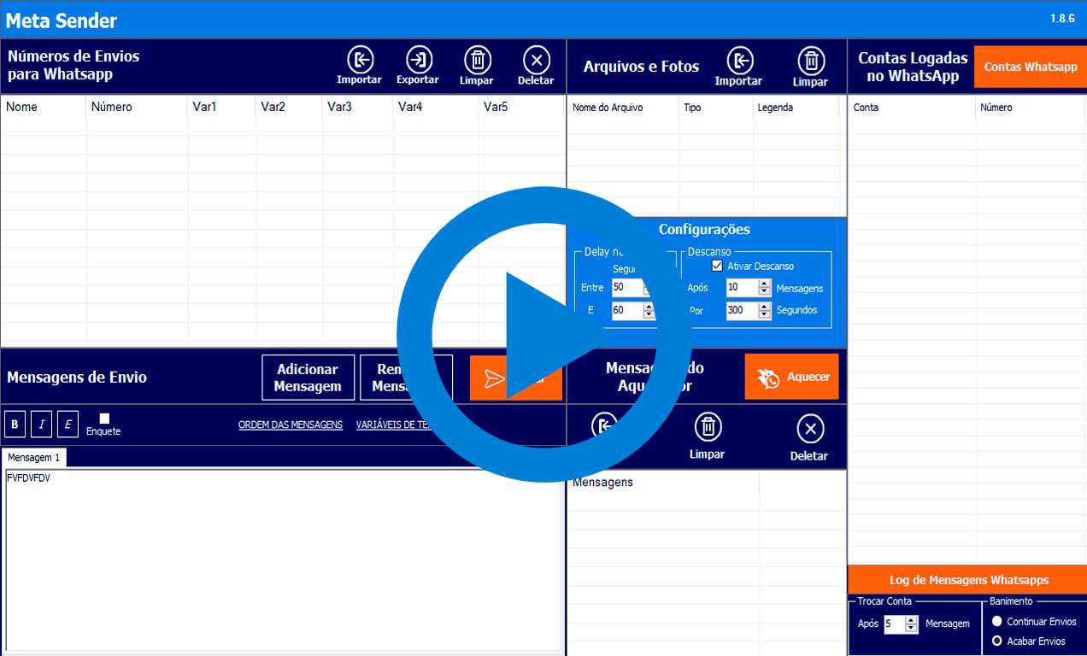Clear the Números de Envios list with Limpar
1087x656 pixels.
tap(477, 66)
